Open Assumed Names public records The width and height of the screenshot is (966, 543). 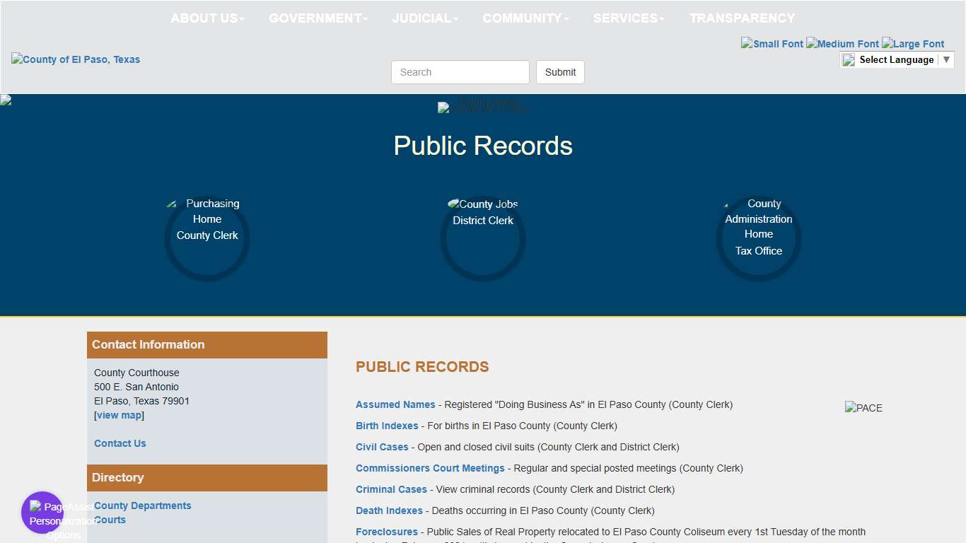click(x=395, y=404)
